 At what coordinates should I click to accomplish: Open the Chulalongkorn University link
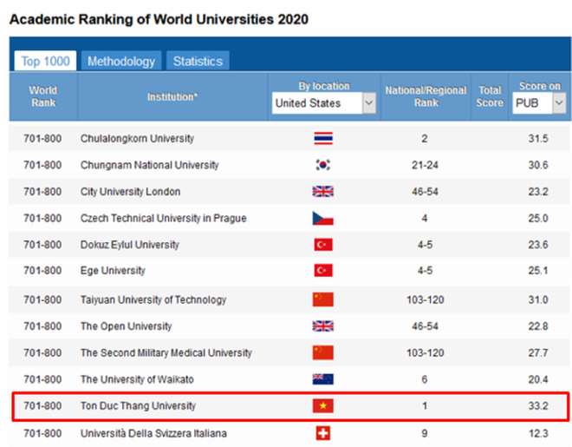[x=137, y=138]
